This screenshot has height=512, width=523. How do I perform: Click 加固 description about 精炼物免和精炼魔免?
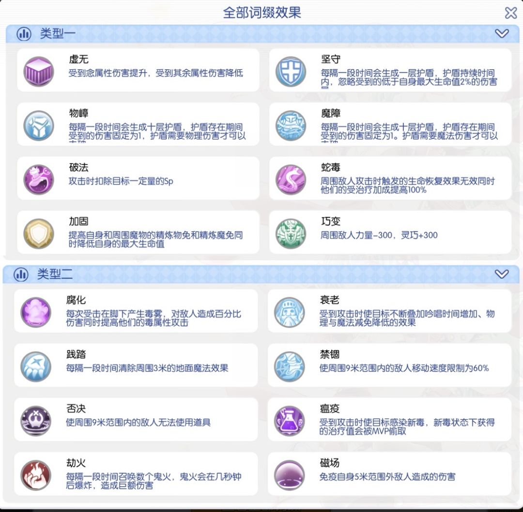point(155,240)
